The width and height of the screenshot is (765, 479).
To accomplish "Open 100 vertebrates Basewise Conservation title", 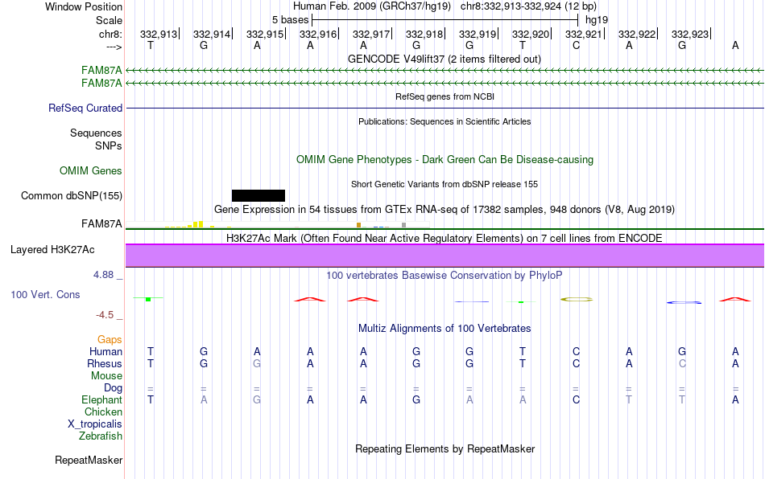I will 445,275.
